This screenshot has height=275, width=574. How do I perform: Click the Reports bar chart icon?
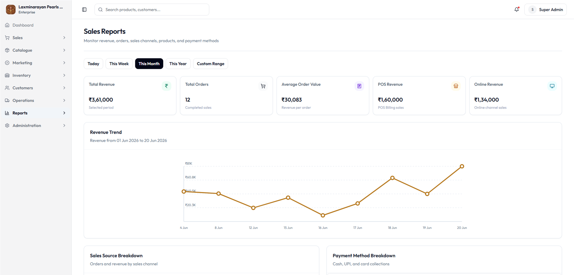point(7,113)
